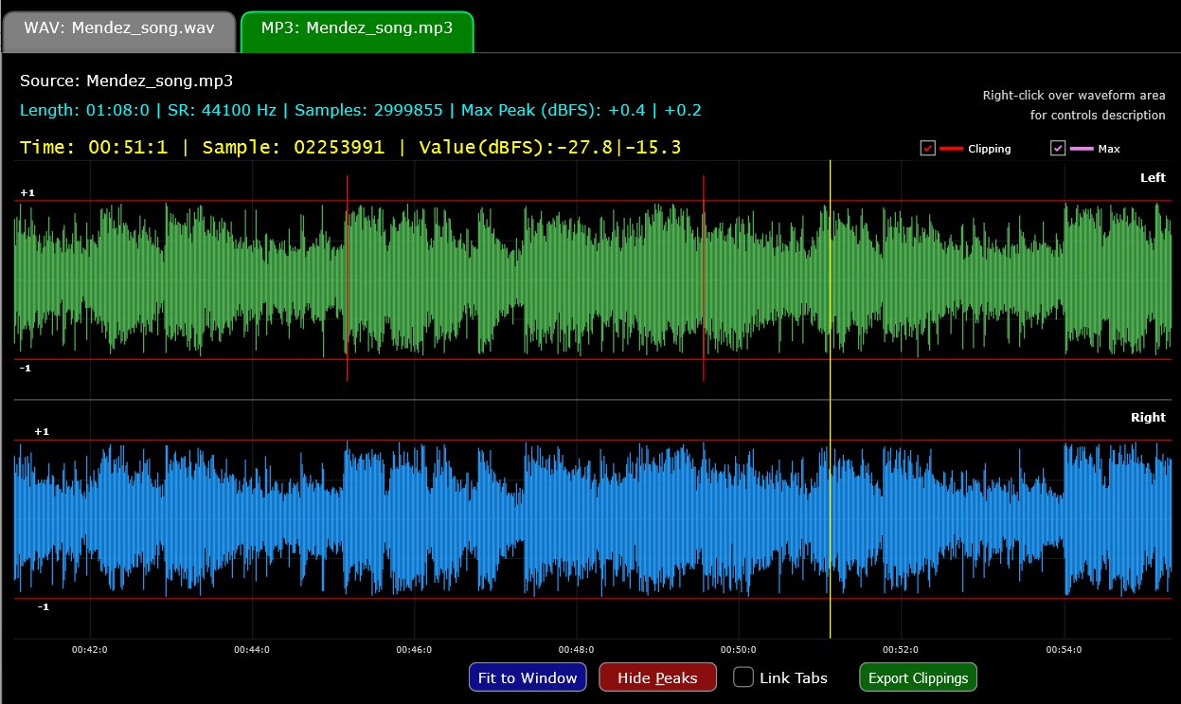The height and width of the screenshot is (704, 1181).
Task: Click the yellow playhead in the Right channel waveform
Action: [830, 519]
